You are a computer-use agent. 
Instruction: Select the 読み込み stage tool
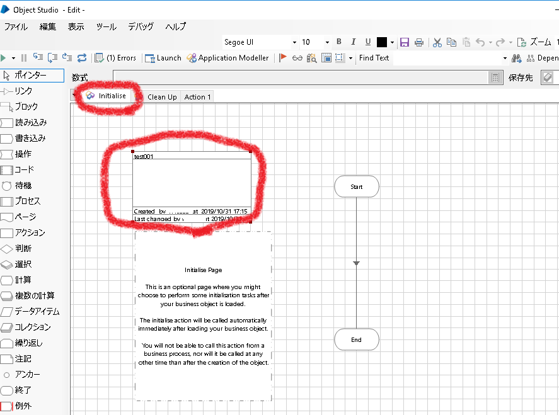tap(24, 123)
